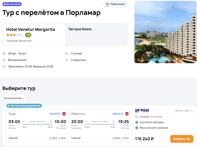Viewport: 197px width, 147px height.
Task: Click the guests icon beside 2 взрослых
Action: pyautogui.click(x=67, y=60)
